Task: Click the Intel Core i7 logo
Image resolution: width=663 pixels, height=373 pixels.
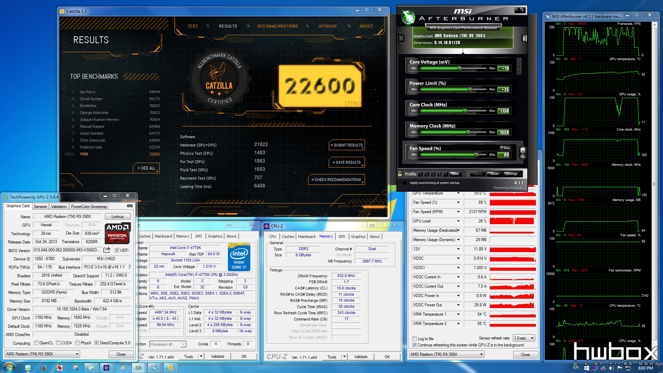Action: (x=239, y=257)
